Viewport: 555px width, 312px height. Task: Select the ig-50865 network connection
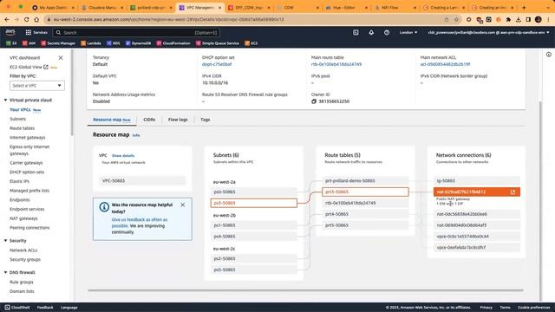tap(477, 181)
